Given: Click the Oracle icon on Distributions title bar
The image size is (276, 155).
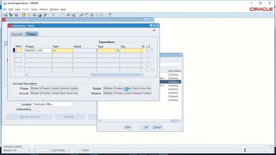Looking at the screenshot, I should [9, 26].
